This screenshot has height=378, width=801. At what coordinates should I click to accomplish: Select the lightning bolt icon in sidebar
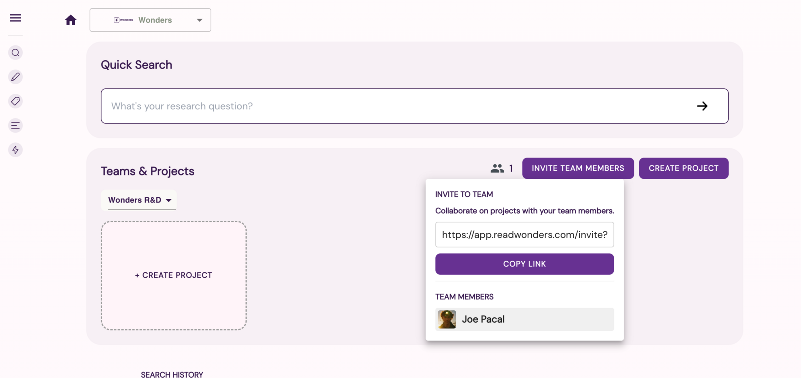16,150
